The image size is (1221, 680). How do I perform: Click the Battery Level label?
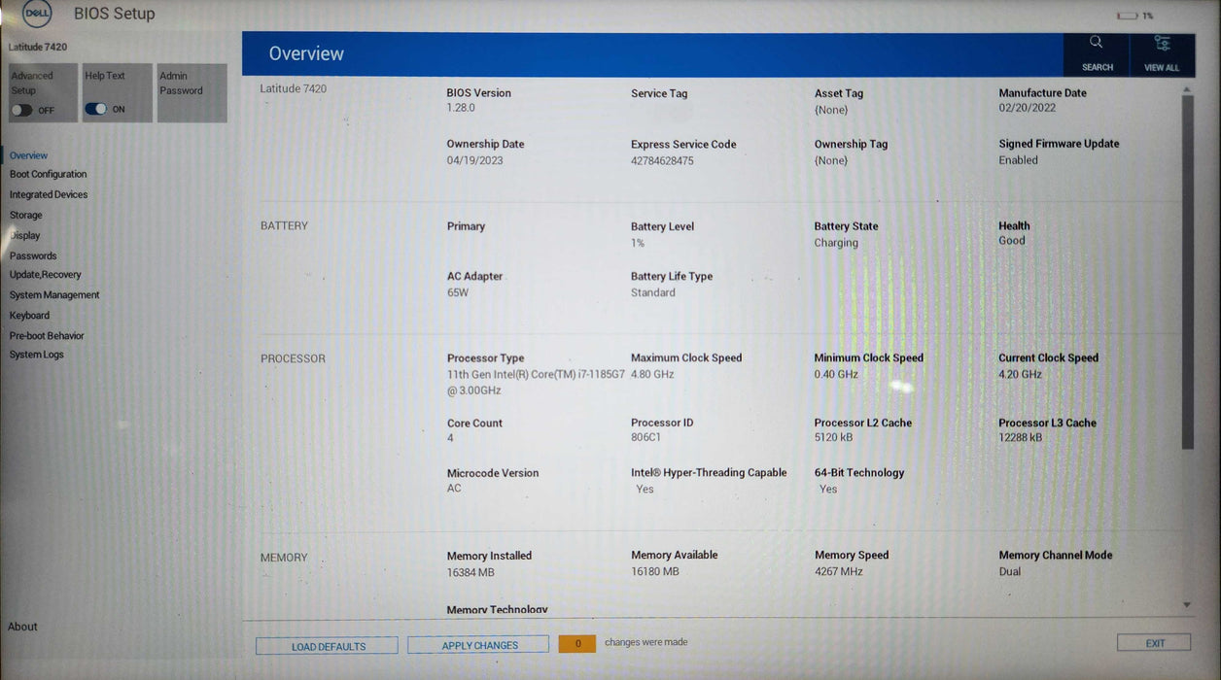coord(662,226)
